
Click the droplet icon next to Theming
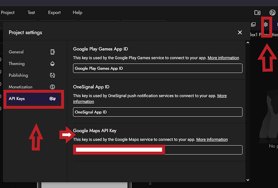52,64
